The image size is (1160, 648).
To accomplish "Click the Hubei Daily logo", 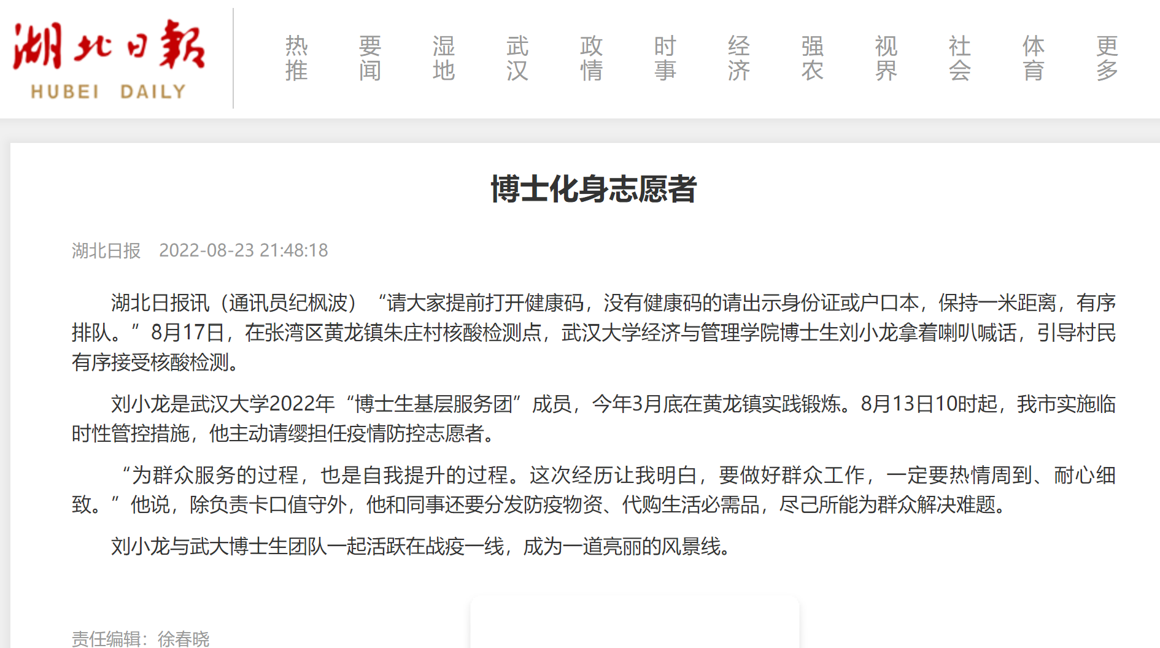I will click(x=109, y=60).
